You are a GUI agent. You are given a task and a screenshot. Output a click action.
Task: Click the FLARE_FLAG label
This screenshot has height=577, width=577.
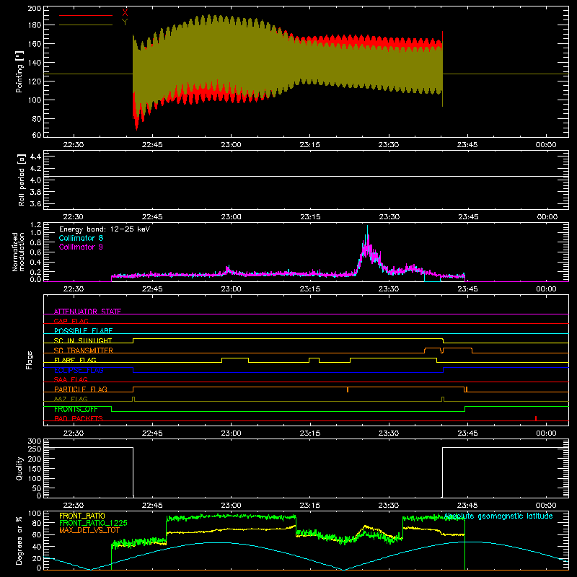tap(75, 360)
